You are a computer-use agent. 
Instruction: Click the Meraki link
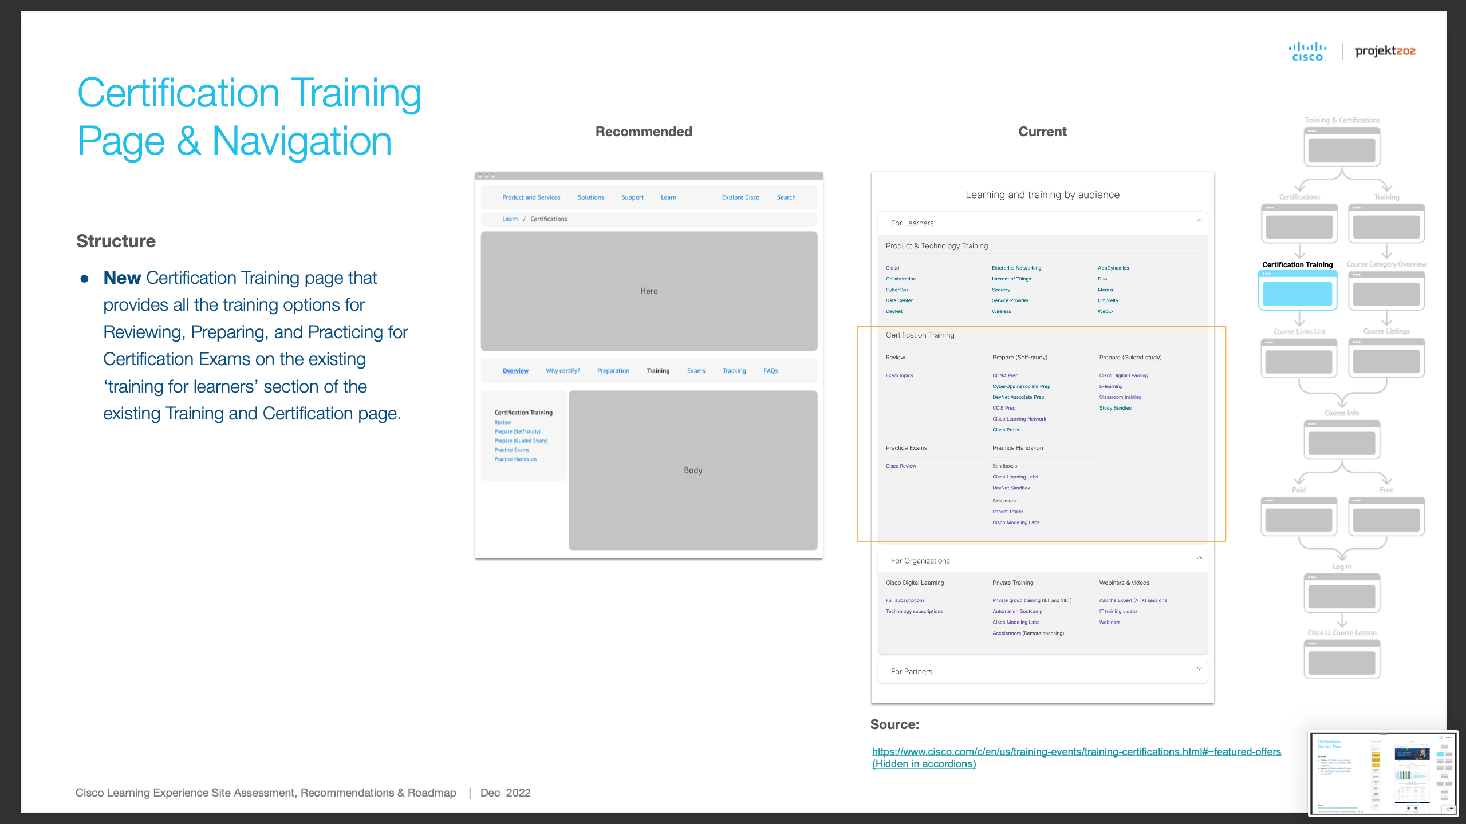1105,290
